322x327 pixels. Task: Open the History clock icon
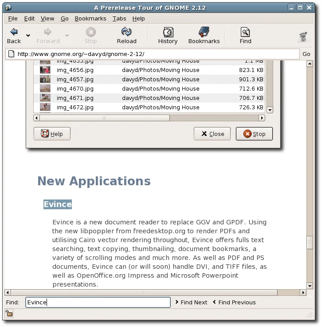coord(168,32)
